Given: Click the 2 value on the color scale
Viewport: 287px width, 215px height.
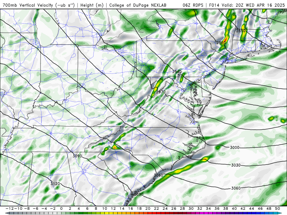Looking at the screenshot, I should [70, 209].
